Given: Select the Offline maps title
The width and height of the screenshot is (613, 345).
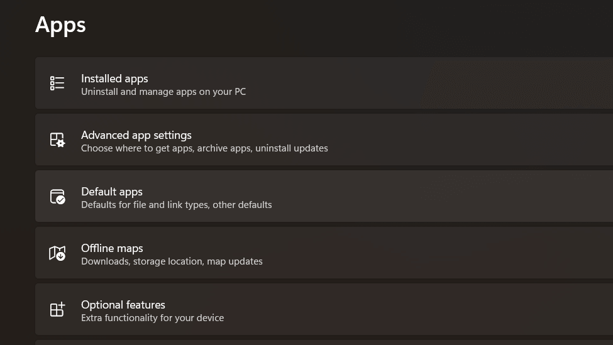Looking at the screenshot, I should (x=112, y=248).
